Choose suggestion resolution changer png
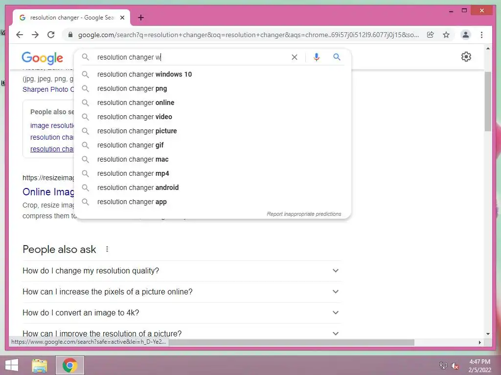Screen dimensions: 501x375 coord(212,88)
